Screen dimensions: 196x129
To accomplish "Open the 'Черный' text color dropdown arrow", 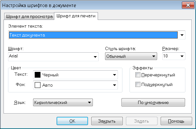I will pos(114,75).
